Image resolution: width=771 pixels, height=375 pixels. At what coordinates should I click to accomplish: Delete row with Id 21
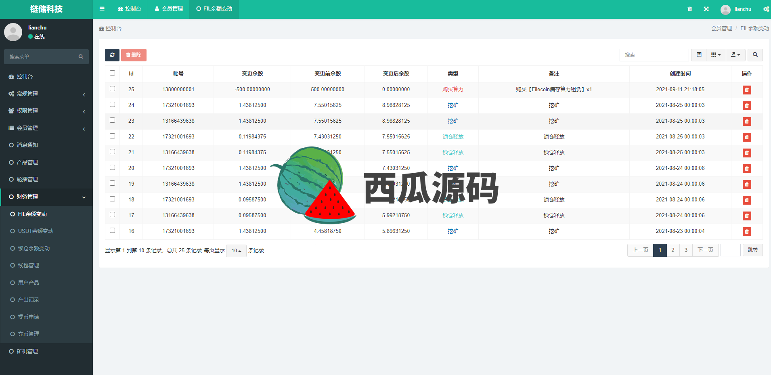(747, 153)
